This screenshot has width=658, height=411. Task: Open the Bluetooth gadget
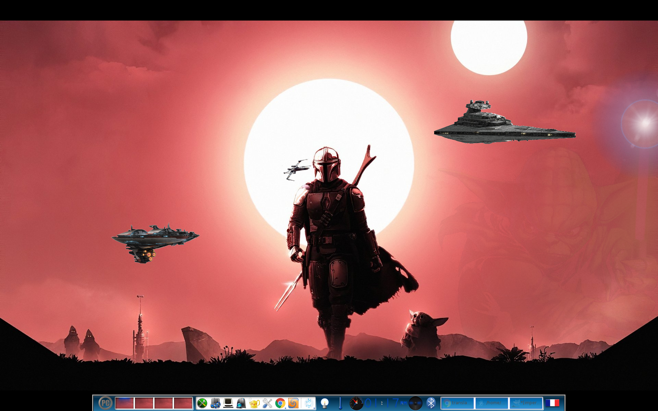(431, 403)
